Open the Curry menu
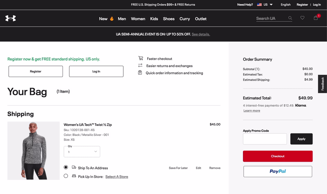This screenshot has width=327, height=194. (185, 19)
